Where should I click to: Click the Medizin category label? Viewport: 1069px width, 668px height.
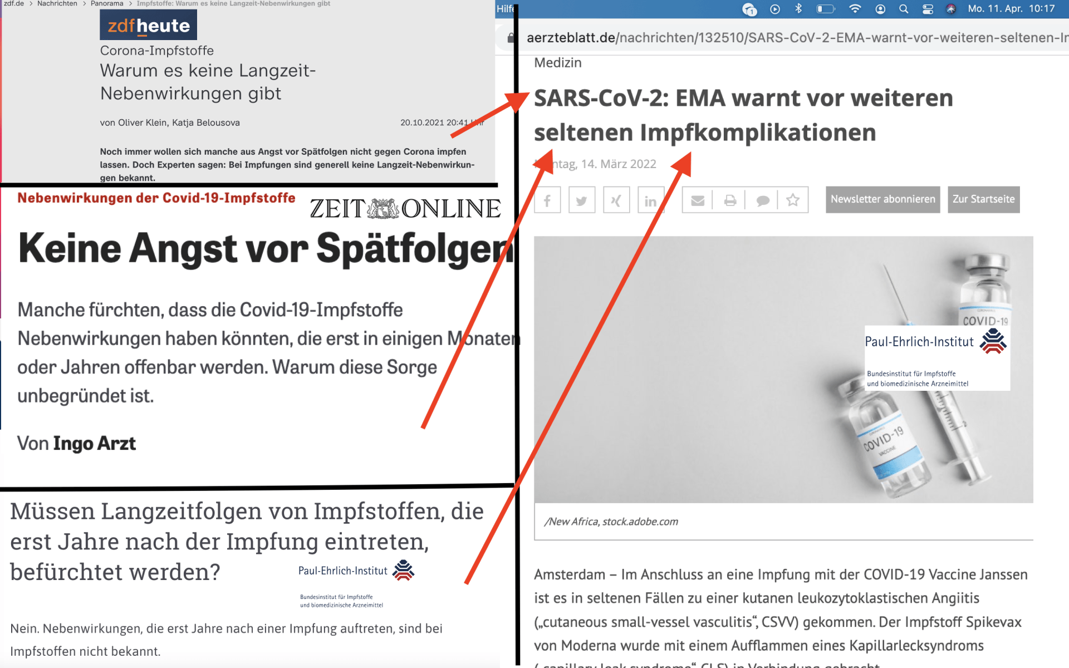(558, 63)
